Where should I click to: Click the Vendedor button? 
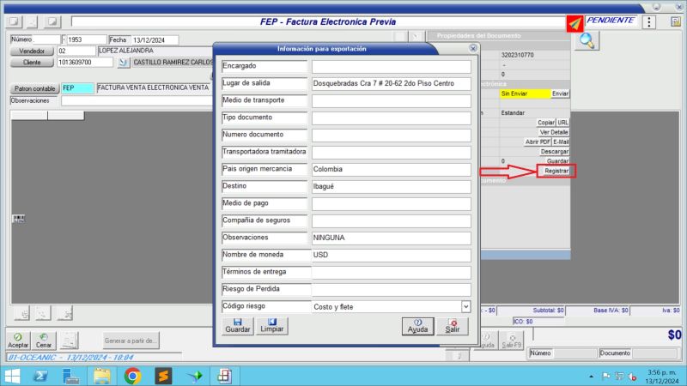(x=31, y=51)
